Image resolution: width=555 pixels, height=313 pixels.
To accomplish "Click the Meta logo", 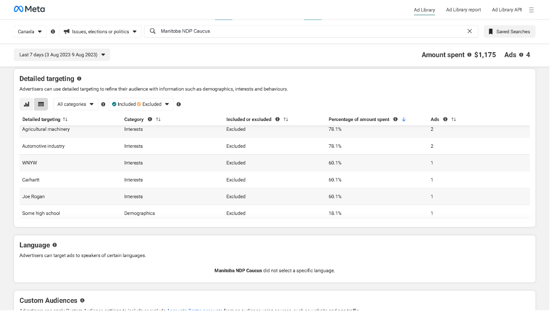I will [x=29, y=9].
